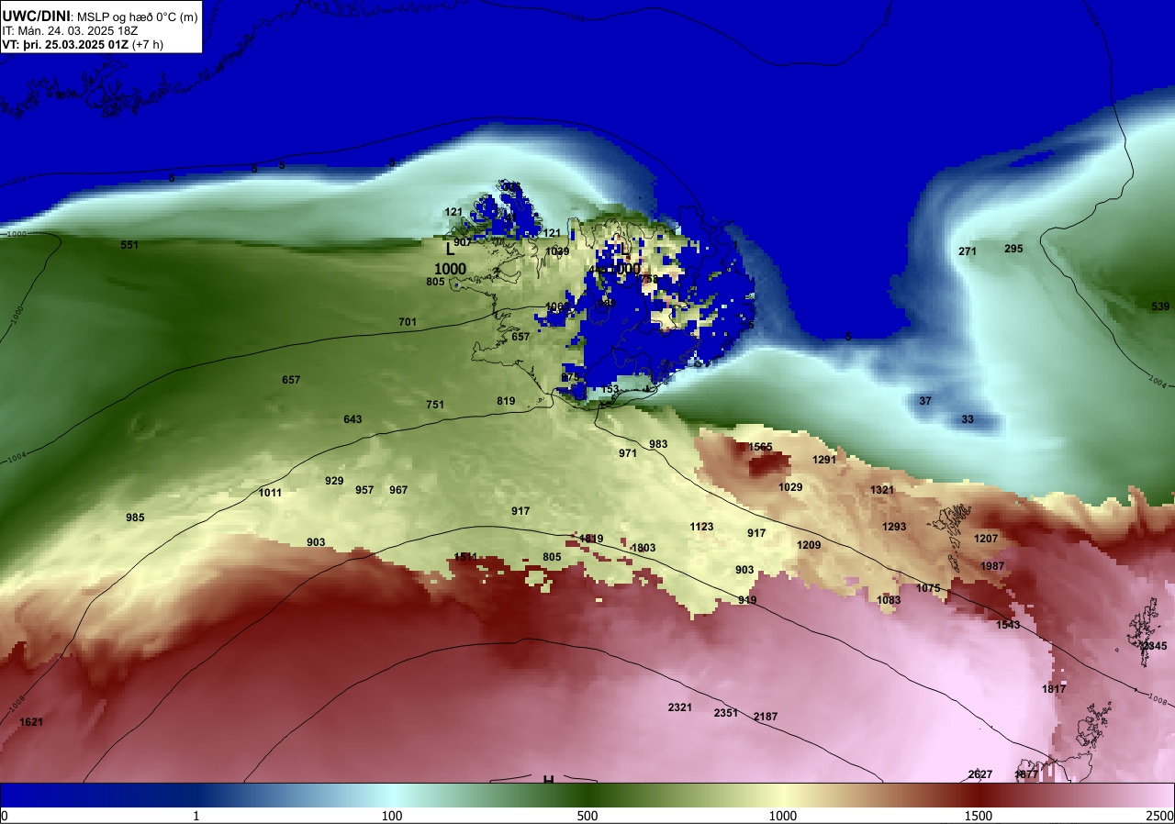
Task: Click the 819 height value
Action: [x=506, y=401]
